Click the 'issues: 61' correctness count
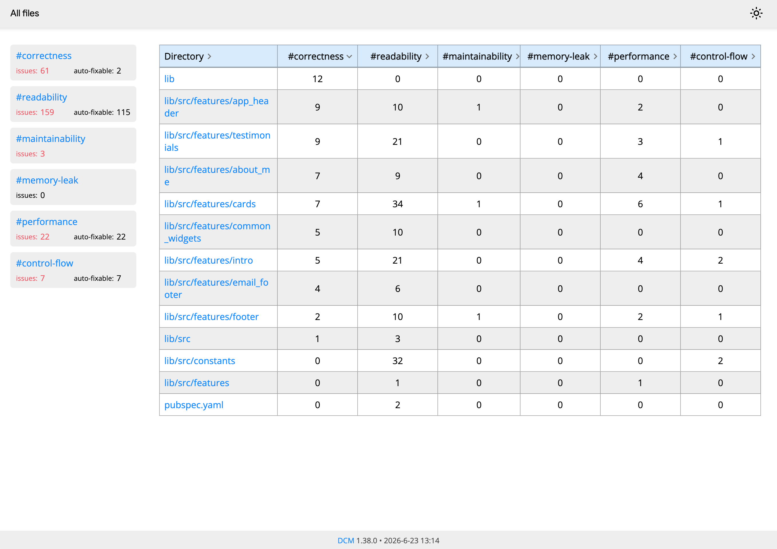Viewport: 777px width, 549px height. 32,71
